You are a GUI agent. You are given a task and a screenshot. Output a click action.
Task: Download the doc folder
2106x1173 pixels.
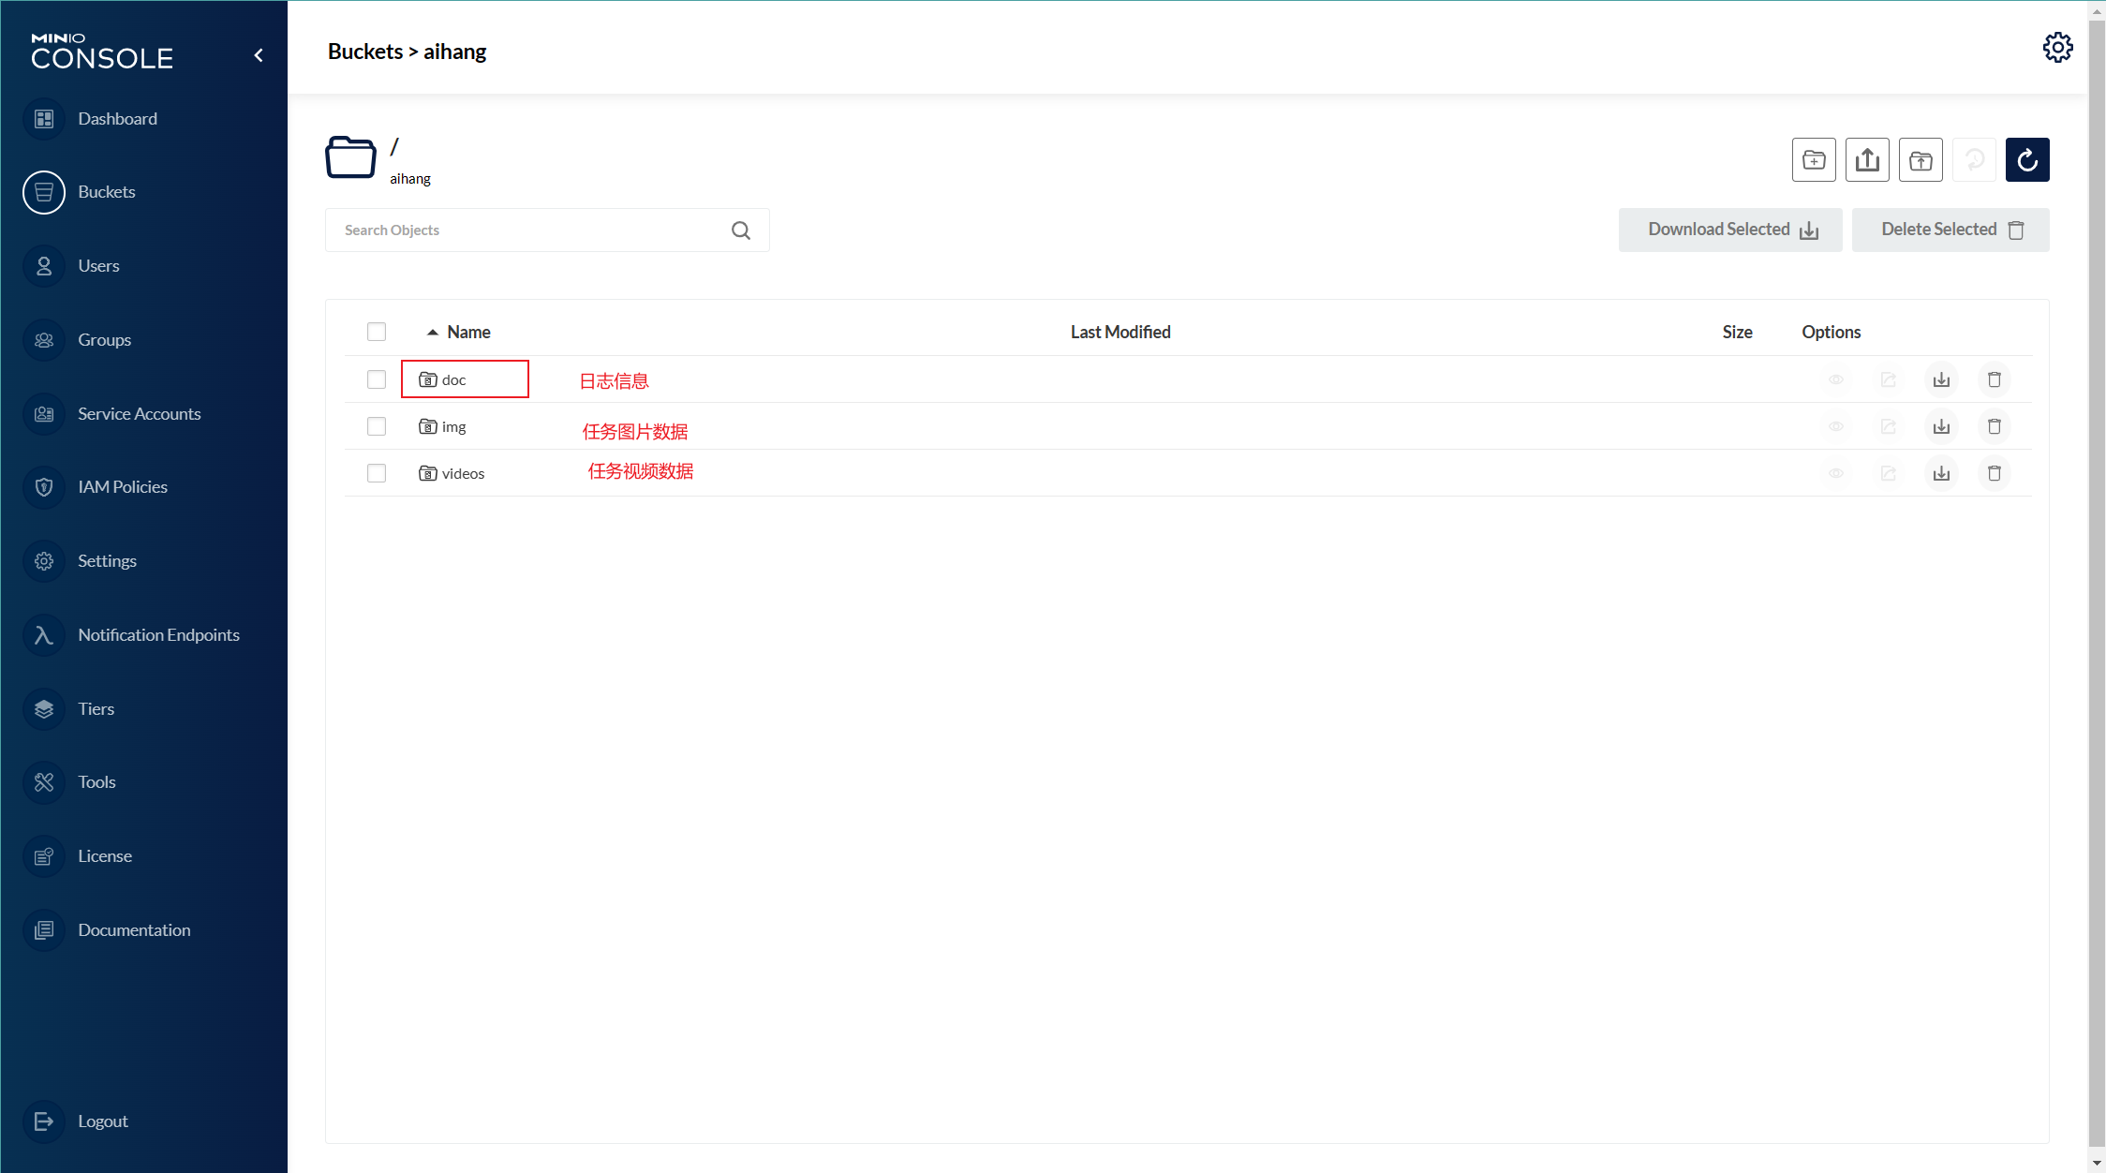click(1941, 379)
